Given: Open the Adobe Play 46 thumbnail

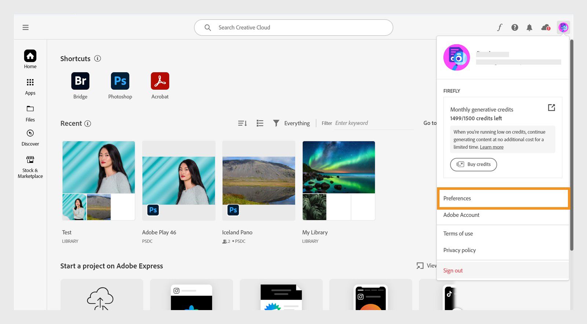Looking at the screenshot, I should pos(179,181).
